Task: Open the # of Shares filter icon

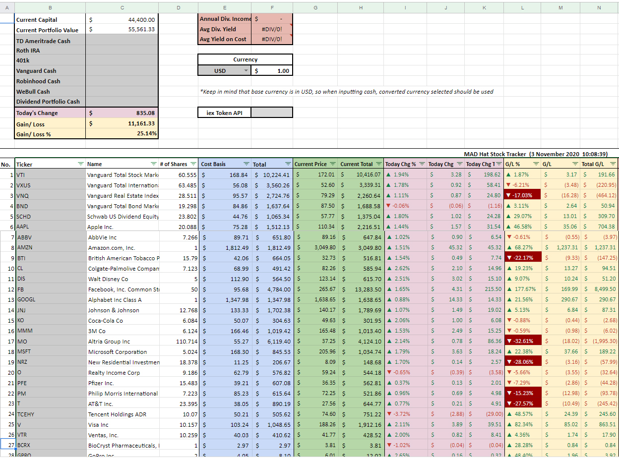Action: 192,164
